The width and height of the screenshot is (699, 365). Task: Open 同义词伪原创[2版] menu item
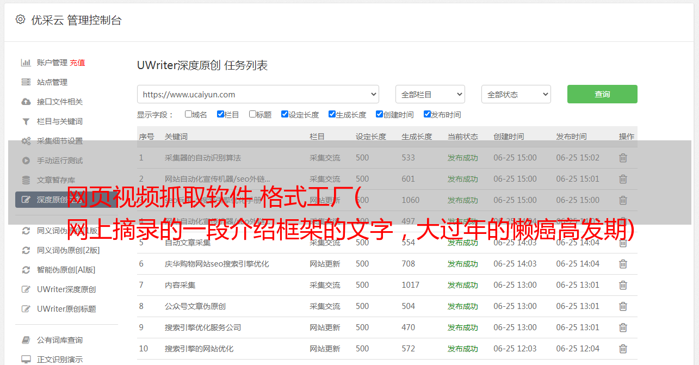(69, 250)
